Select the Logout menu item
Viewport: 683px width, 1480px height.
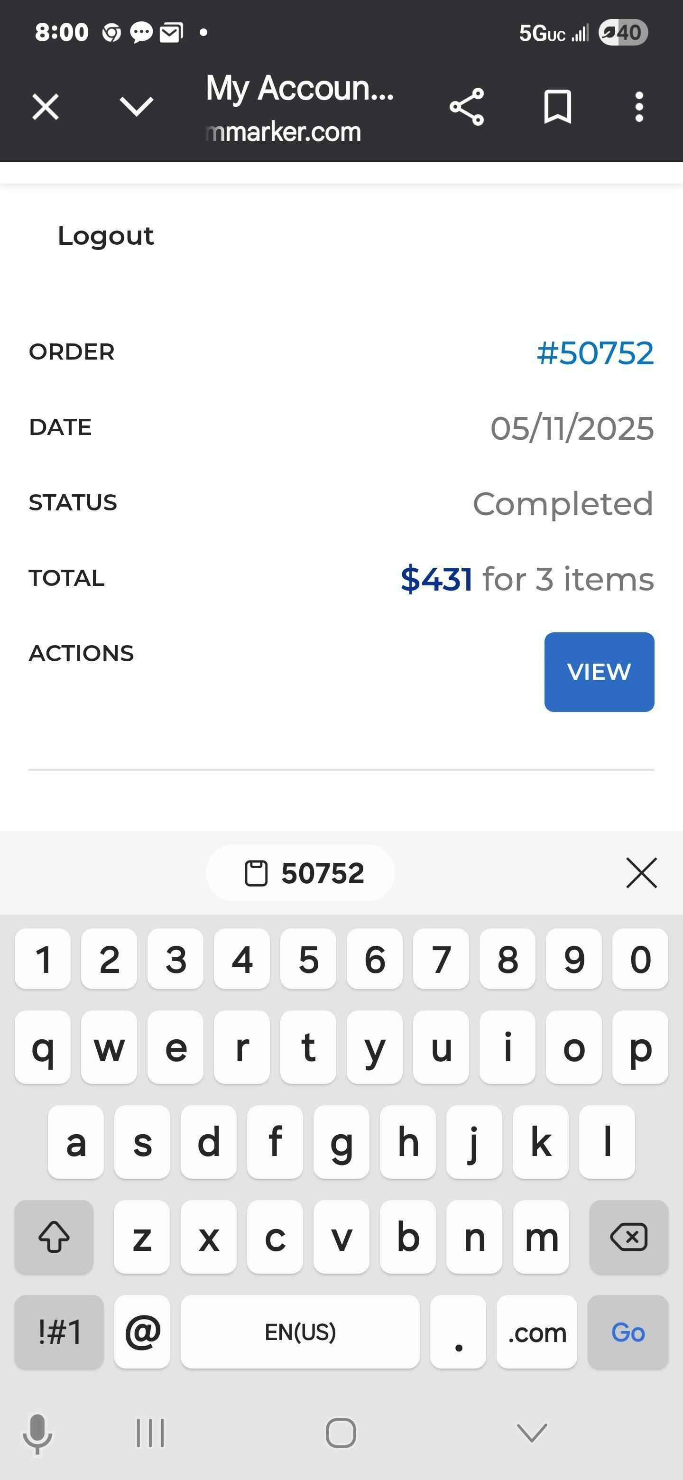point(106,236)
